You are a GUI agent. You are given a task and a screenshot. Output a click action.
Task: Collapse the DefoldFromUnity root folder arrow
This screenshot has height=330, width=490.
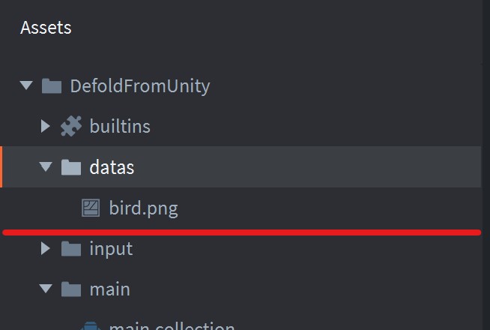pyautogui.click(x=26, y=85)
